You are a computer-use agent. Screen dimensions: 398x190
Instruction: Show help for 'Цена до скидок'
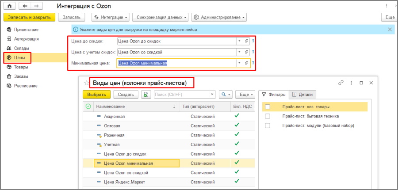[x=253, y=41]
